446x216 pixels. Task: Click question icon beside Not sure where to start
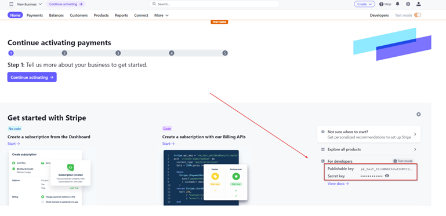[323, 131]
